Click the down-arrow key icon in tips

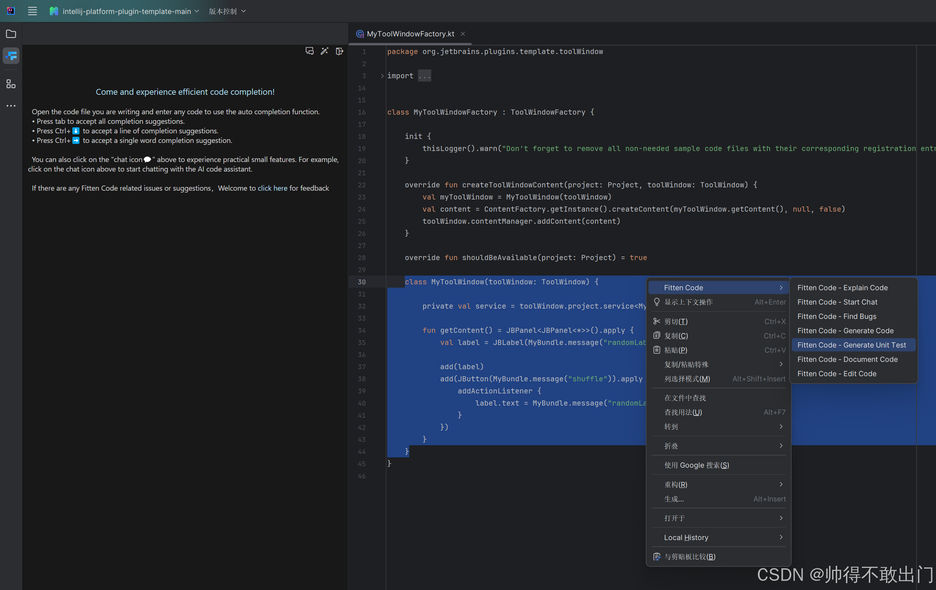(x=76, y=131)
